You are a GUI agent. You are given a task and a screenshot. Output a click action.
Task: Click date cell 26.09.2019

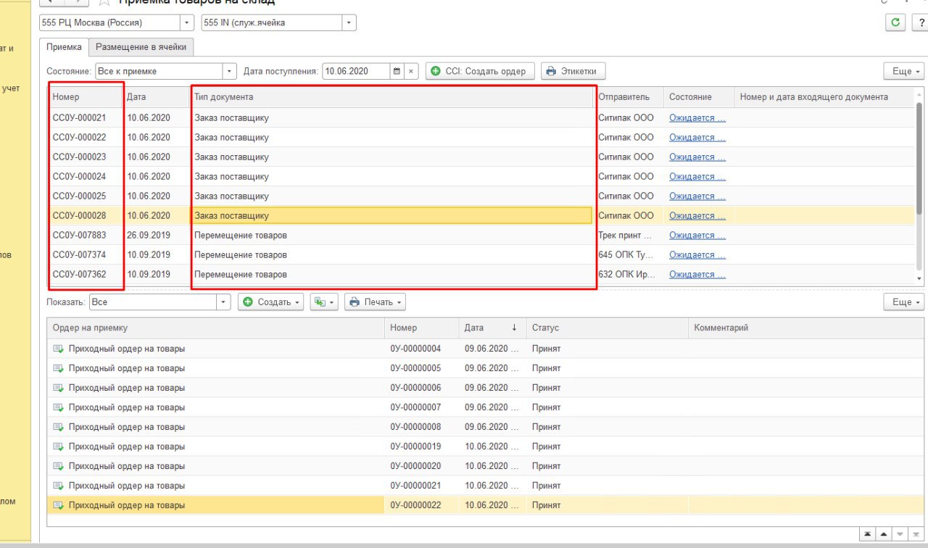pyautogui.click(x=149, y=235)
